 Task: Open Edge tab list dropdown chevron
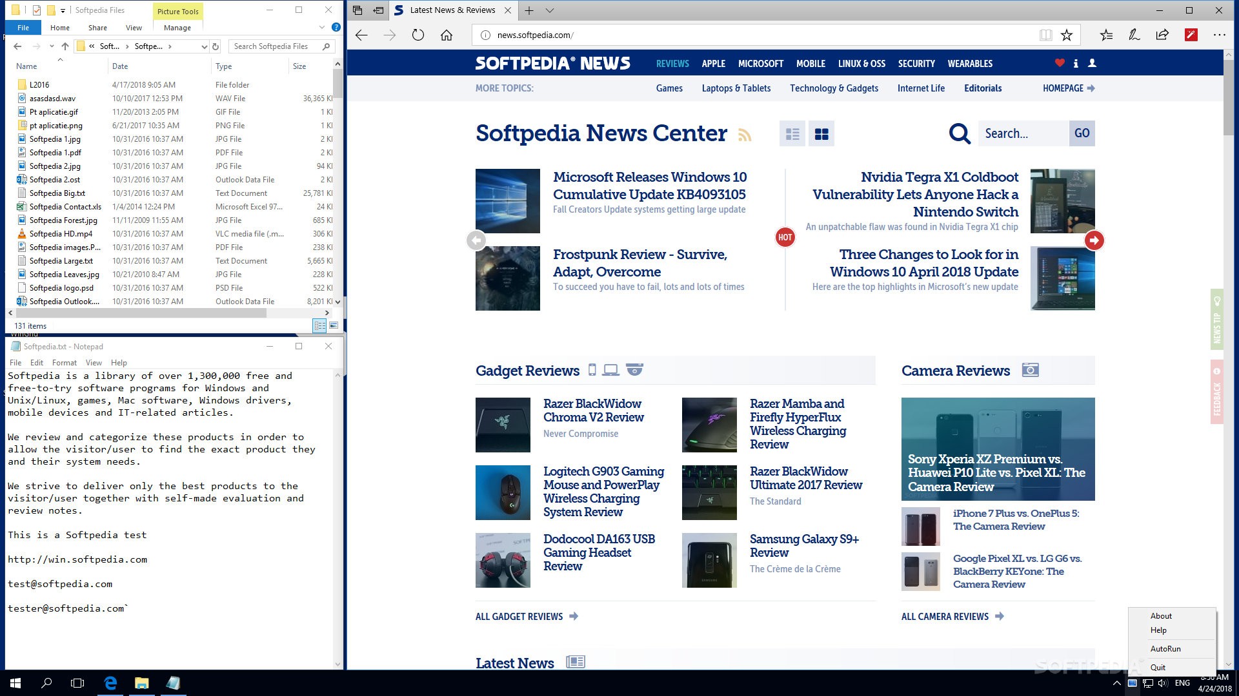549,10
